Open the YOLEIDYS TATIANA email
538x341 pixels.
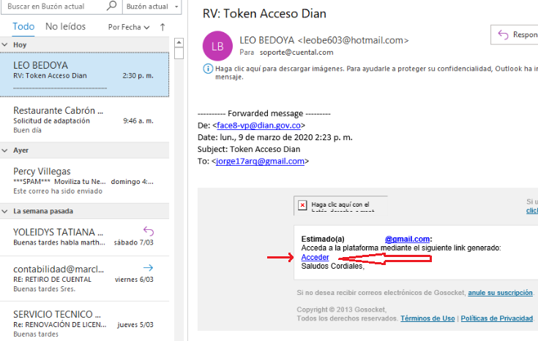tap(84, 237)
